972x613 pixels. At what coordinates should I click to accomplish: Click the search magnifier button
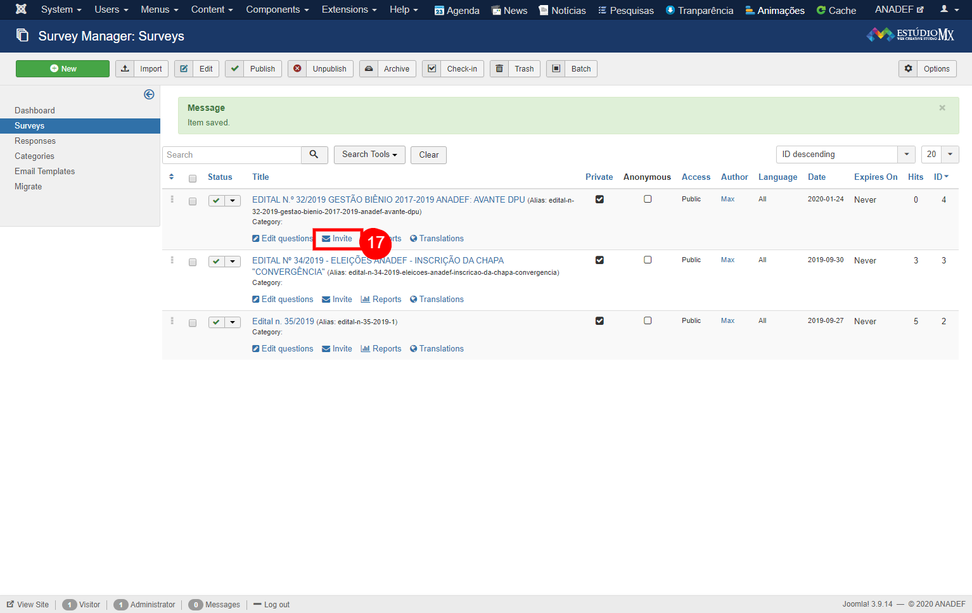[x=314, y=155]
